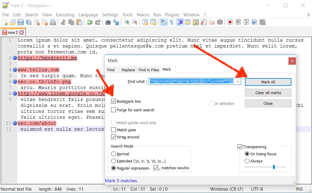Select the Normal search mode
Image resolution: width=312 pixels, height=193 pixels.
pyautogui.click(x=114, y=154)
